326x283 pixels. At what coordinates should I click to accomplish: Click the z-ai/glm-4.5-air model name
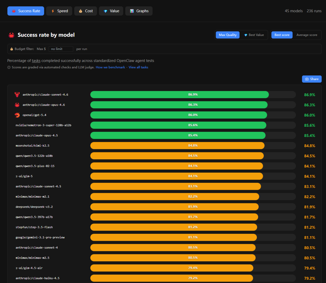[29, 268]
